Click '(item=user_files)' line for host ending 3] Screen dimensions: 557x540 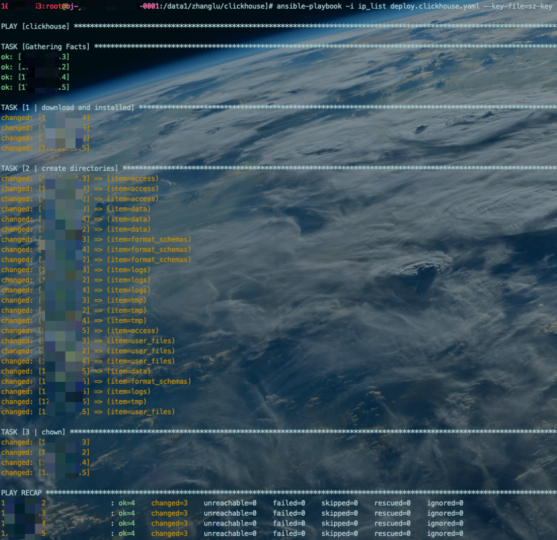tap(88, 340)
